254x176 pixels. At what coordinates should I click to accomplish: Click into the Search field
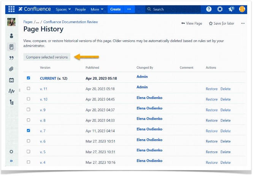(x=173, y=9)
